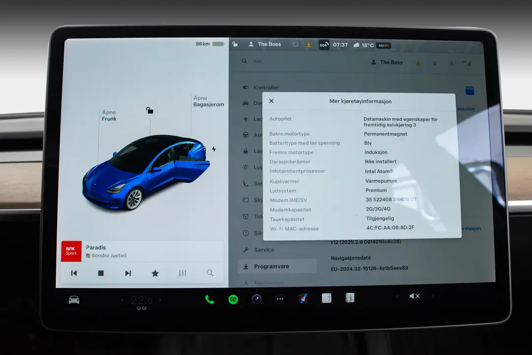Unmute audio with the speaker icon
The image size is (532, 355).
414,296
